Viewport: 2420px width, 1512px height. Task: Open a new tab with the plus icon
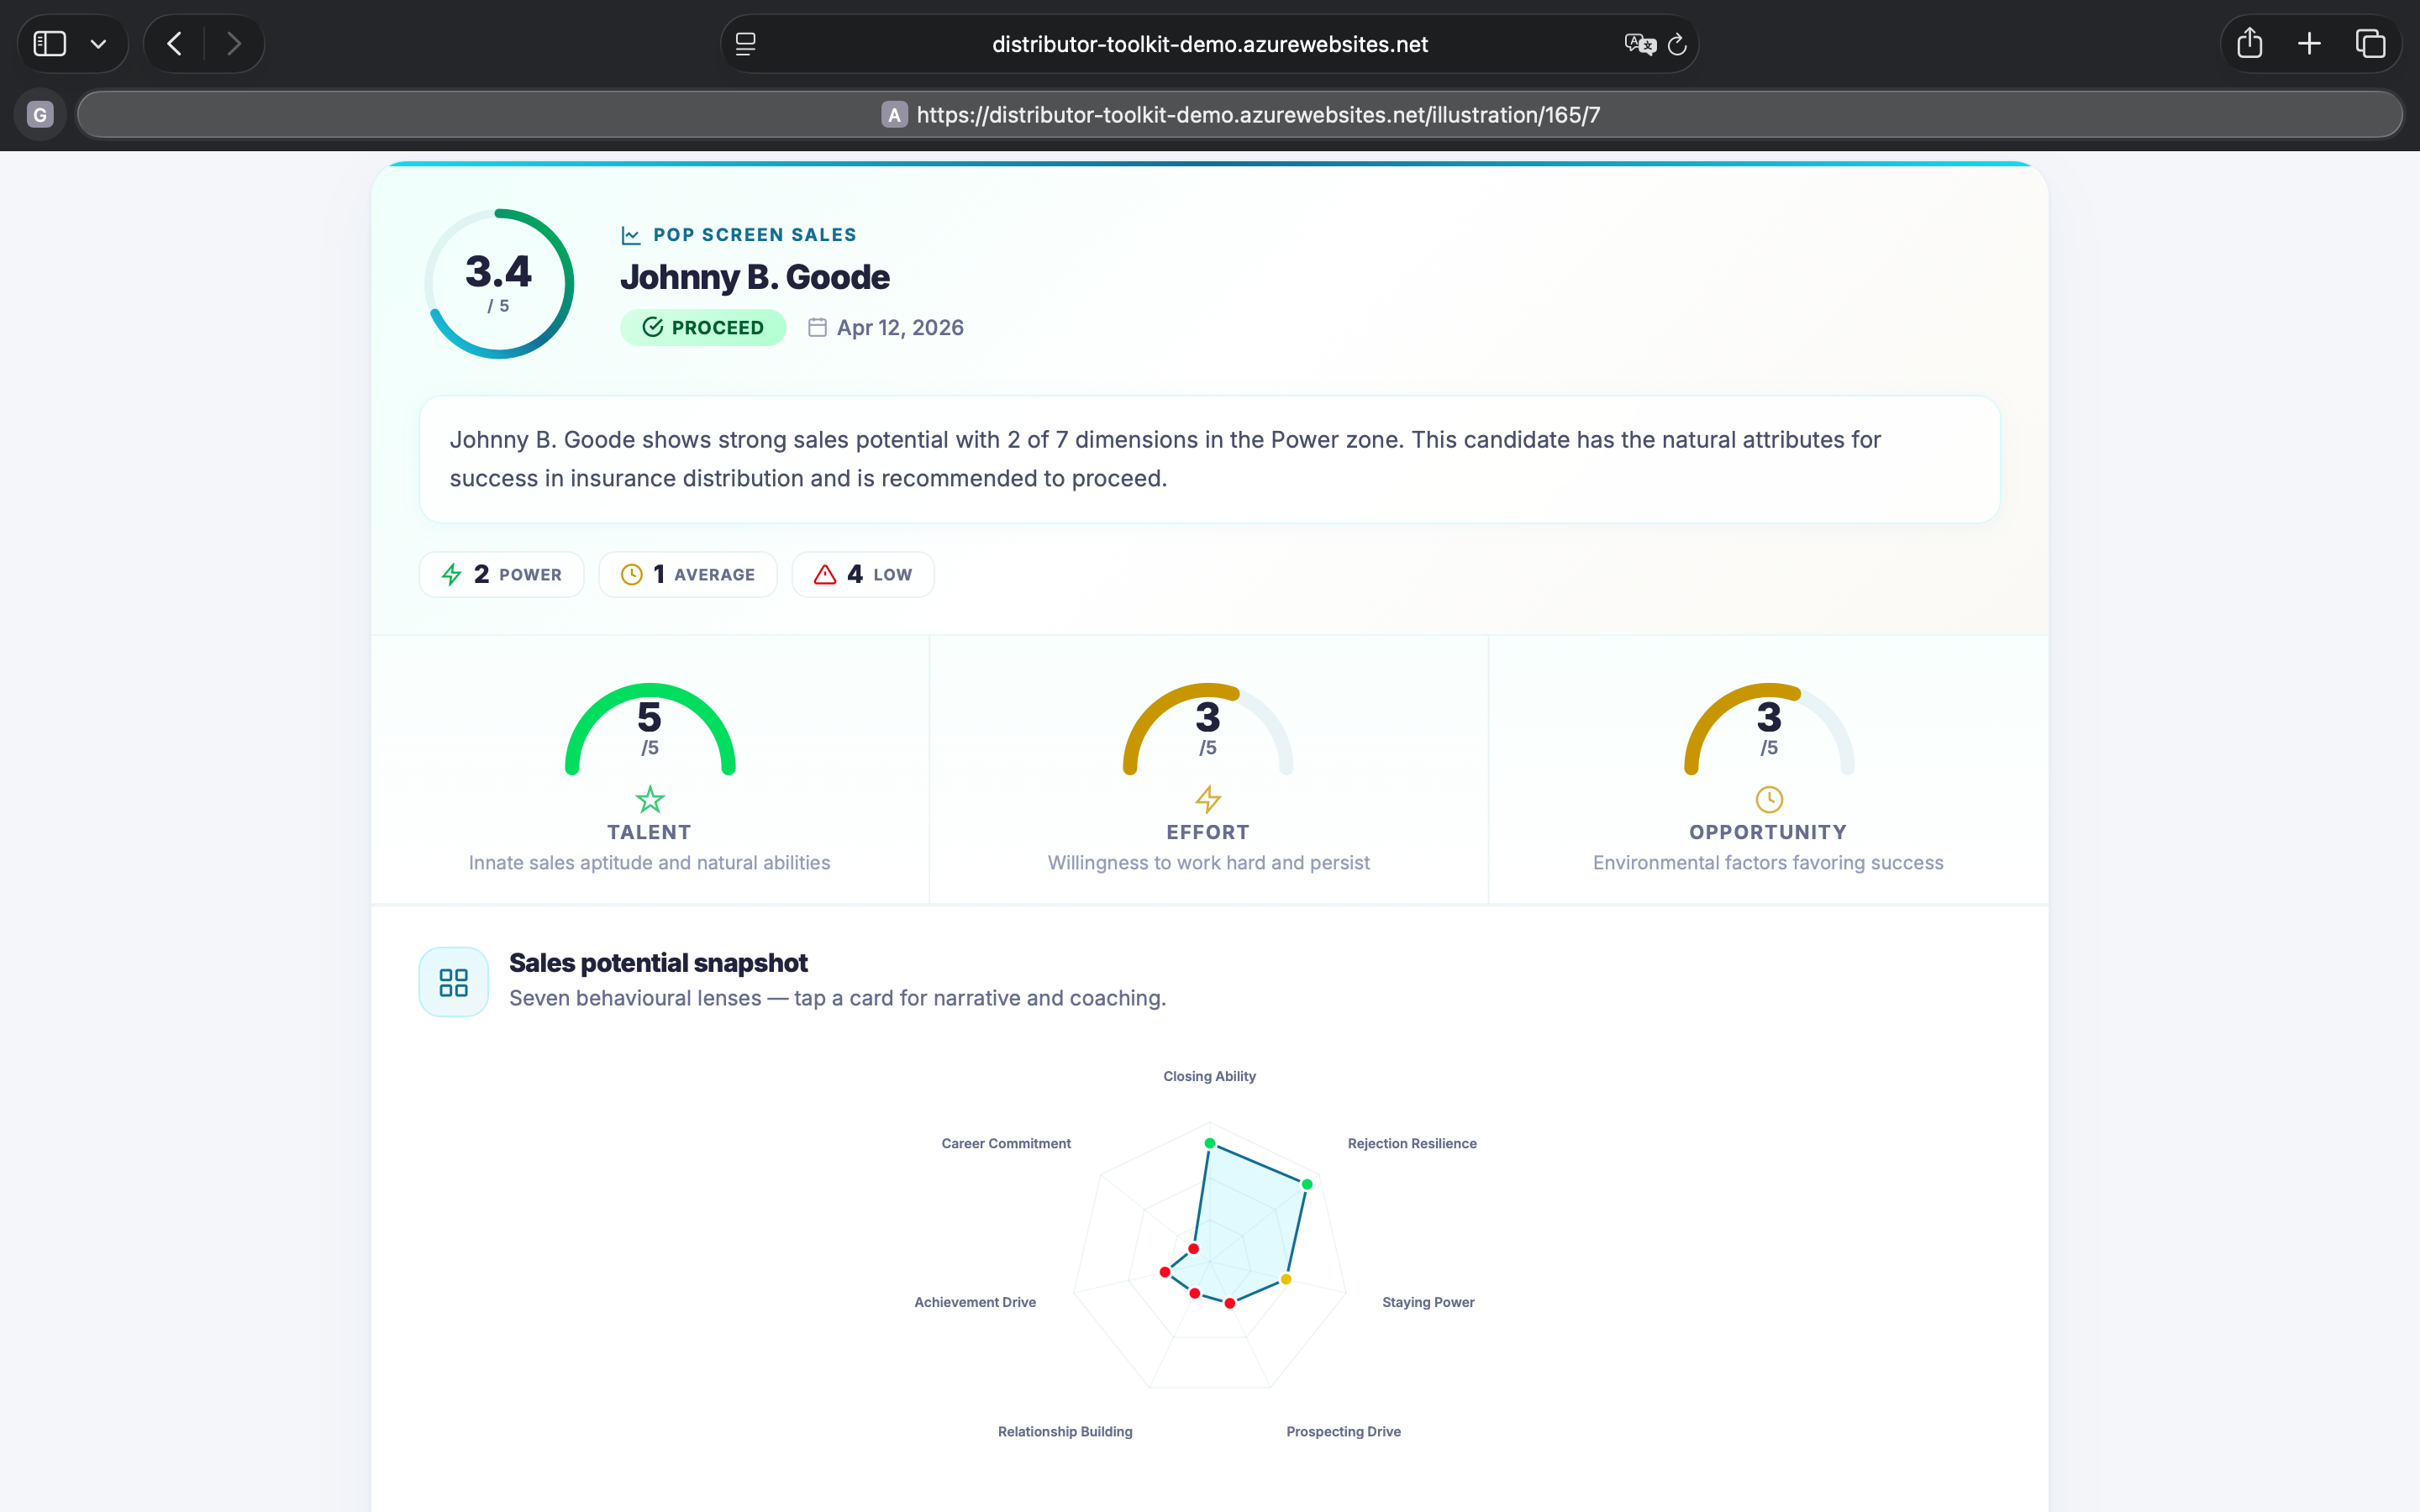click(2309, 43)
